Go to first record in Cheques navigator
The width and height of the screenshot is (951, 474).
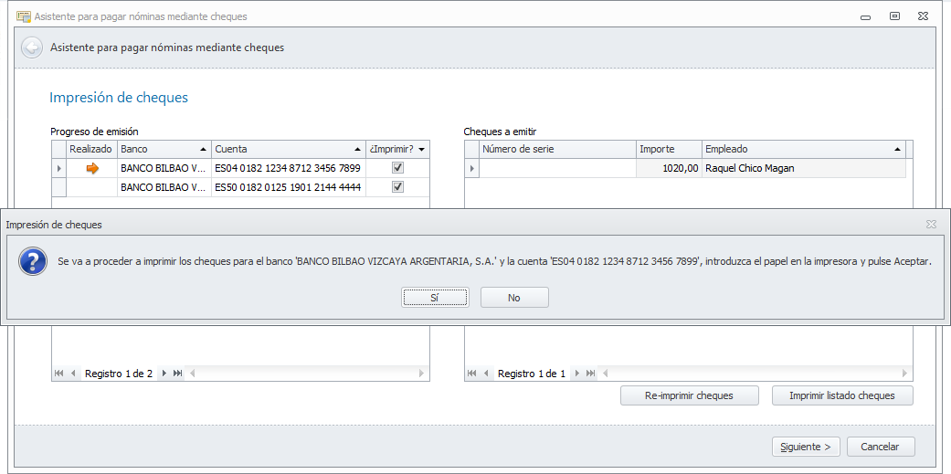pos(472,374)
